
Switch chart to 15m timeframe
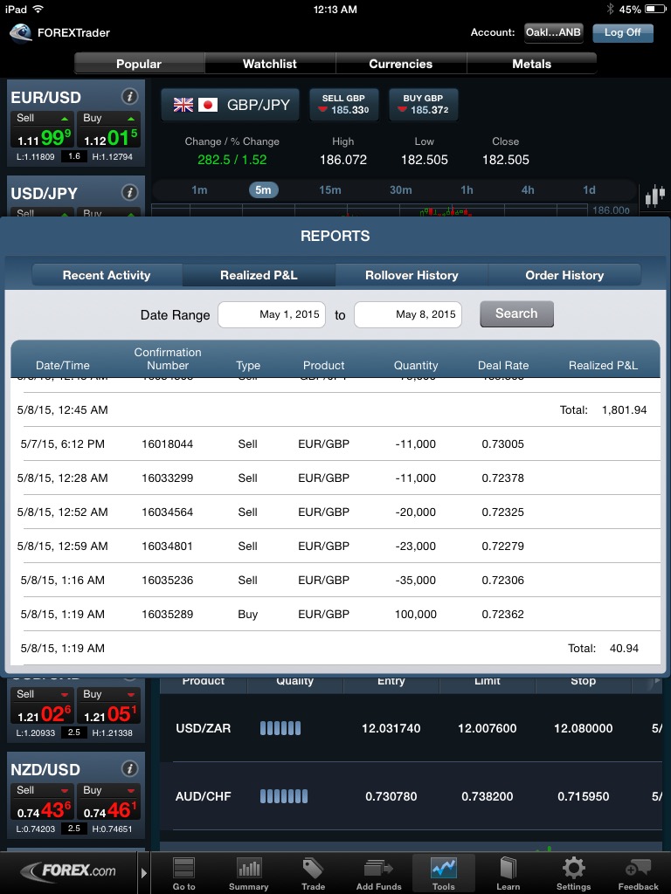(330, 189)
